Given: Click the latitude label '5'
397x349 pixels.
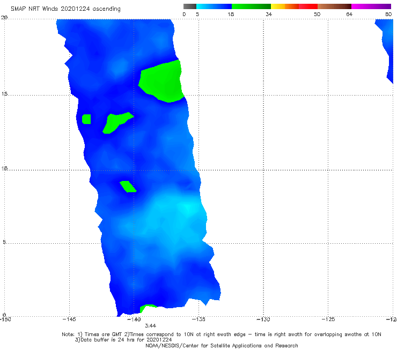Looking at the screenshot, I should click(4, 242).
